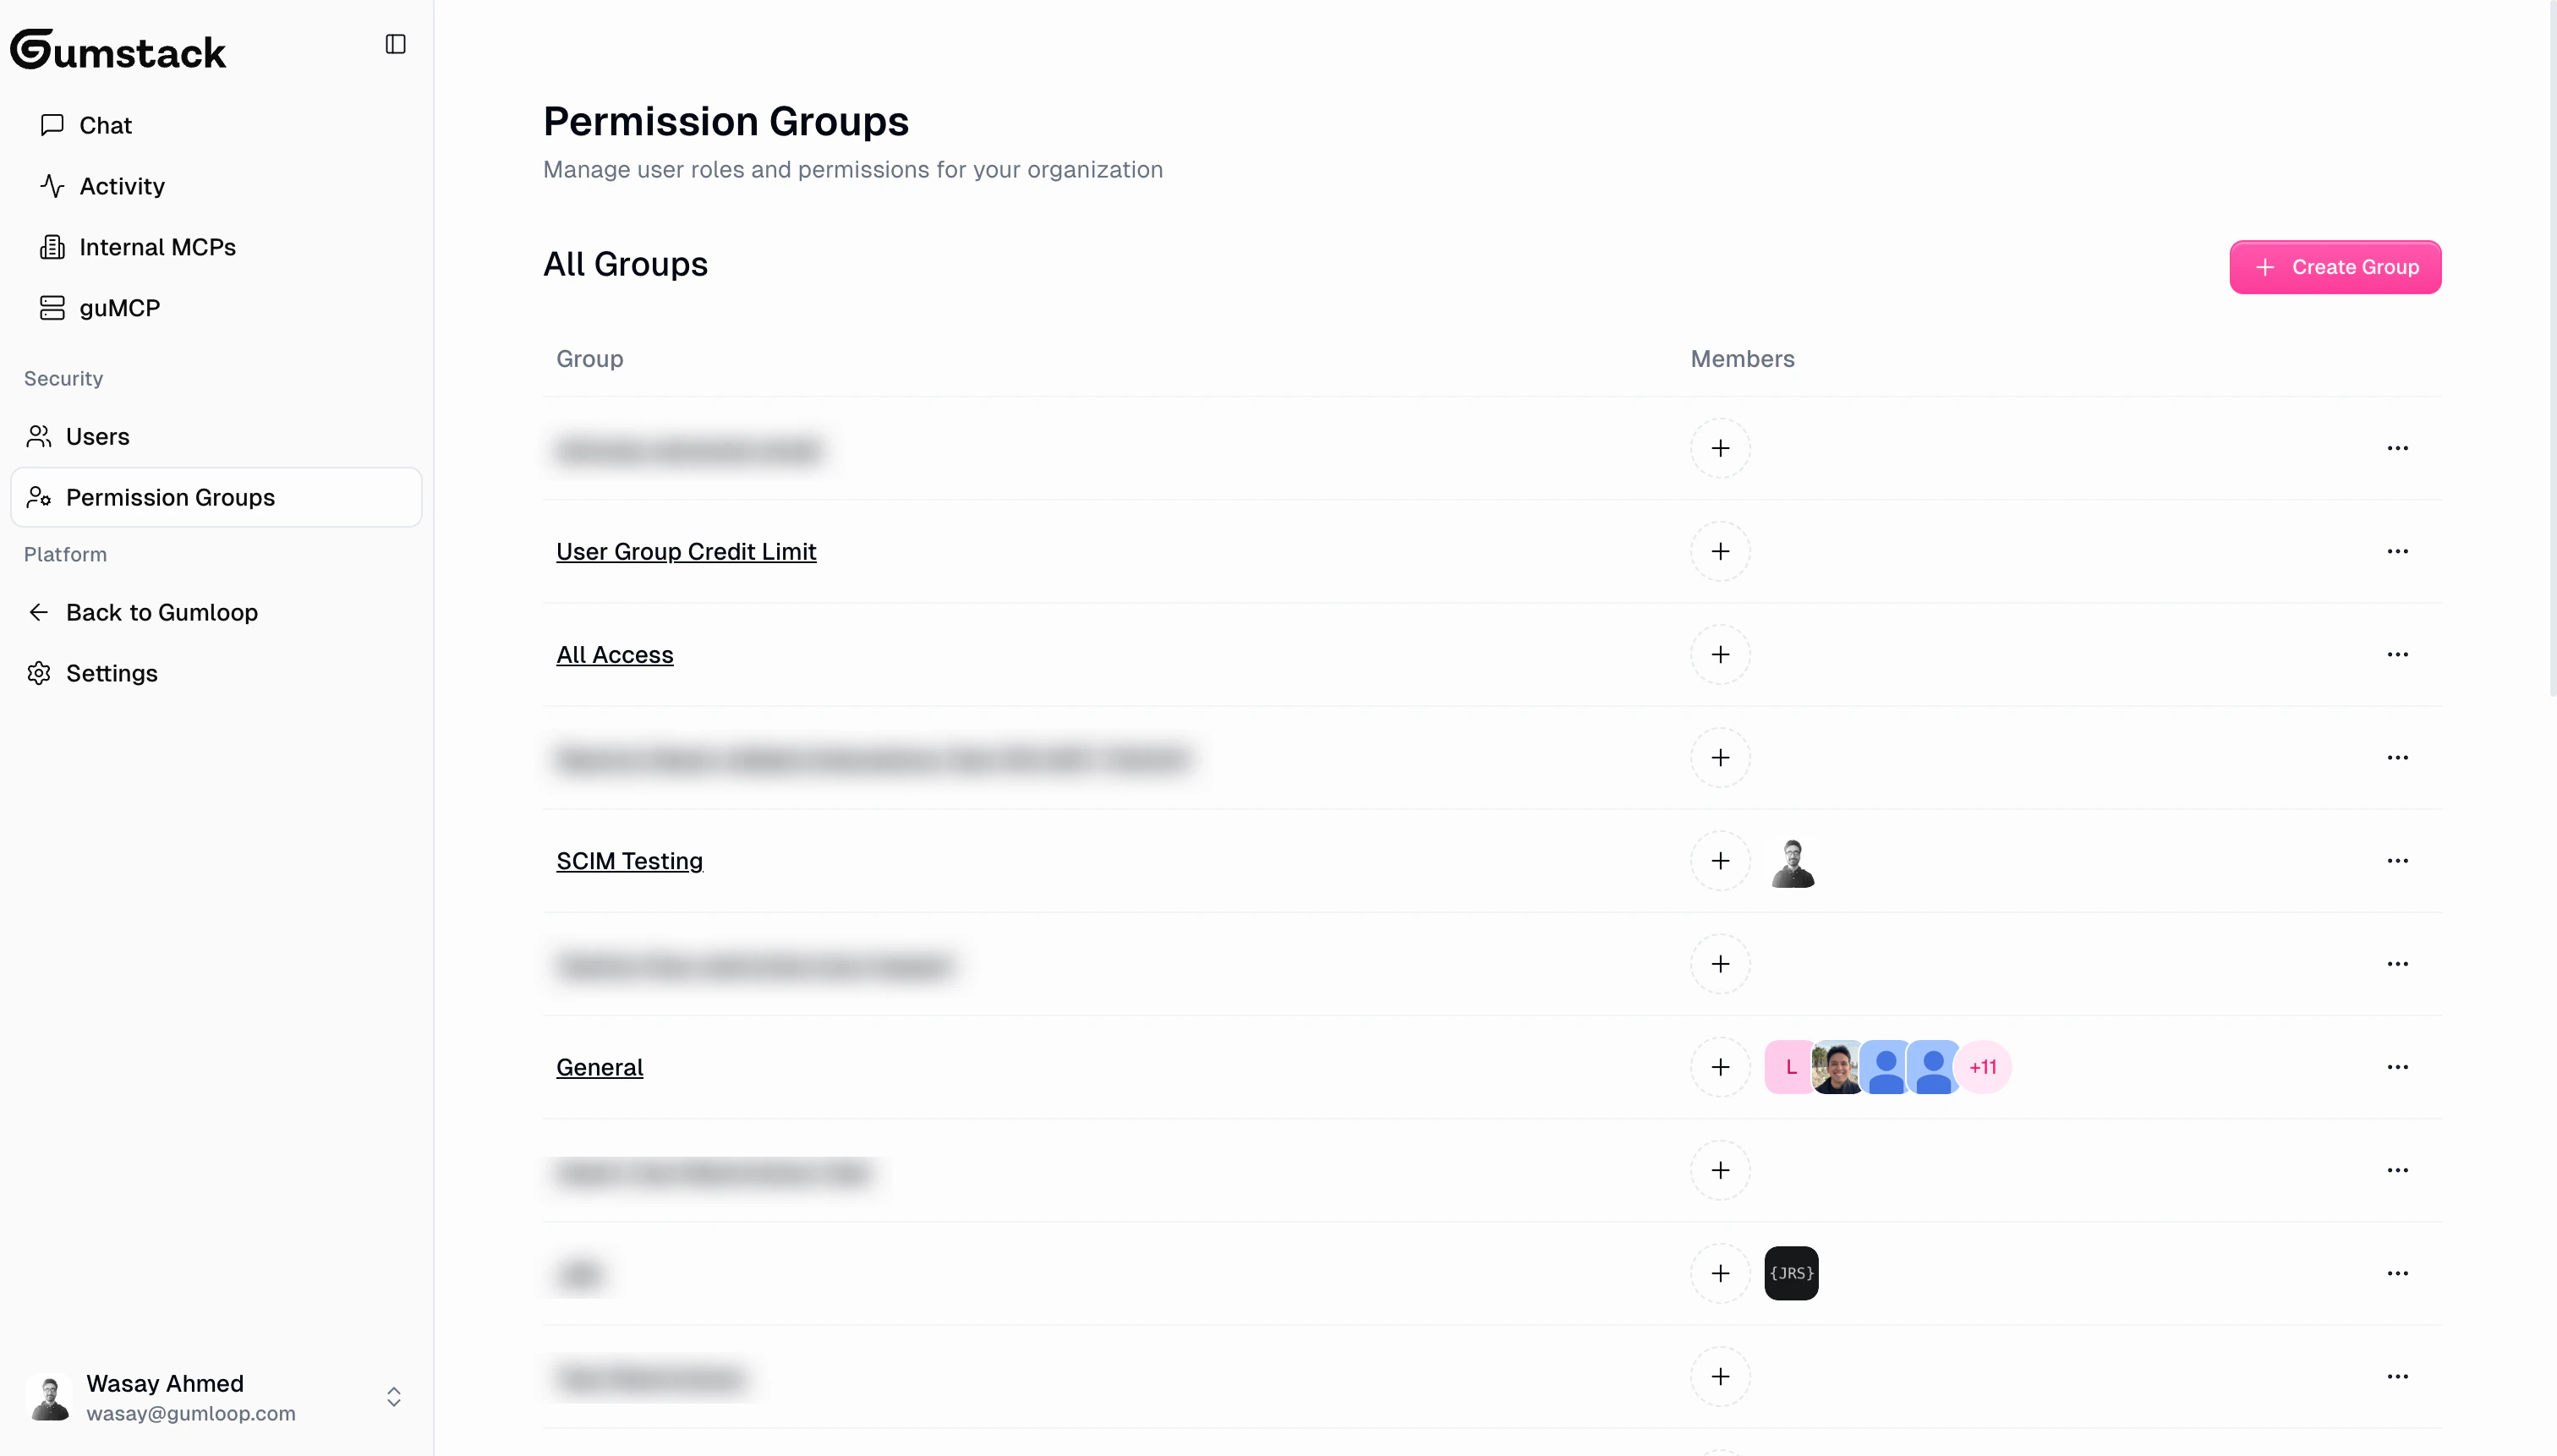Image resolution: width=2557 pixels, height=1456 pixels.
Task: Click the {JRS} member avatar
Action: [1790, 1273]
